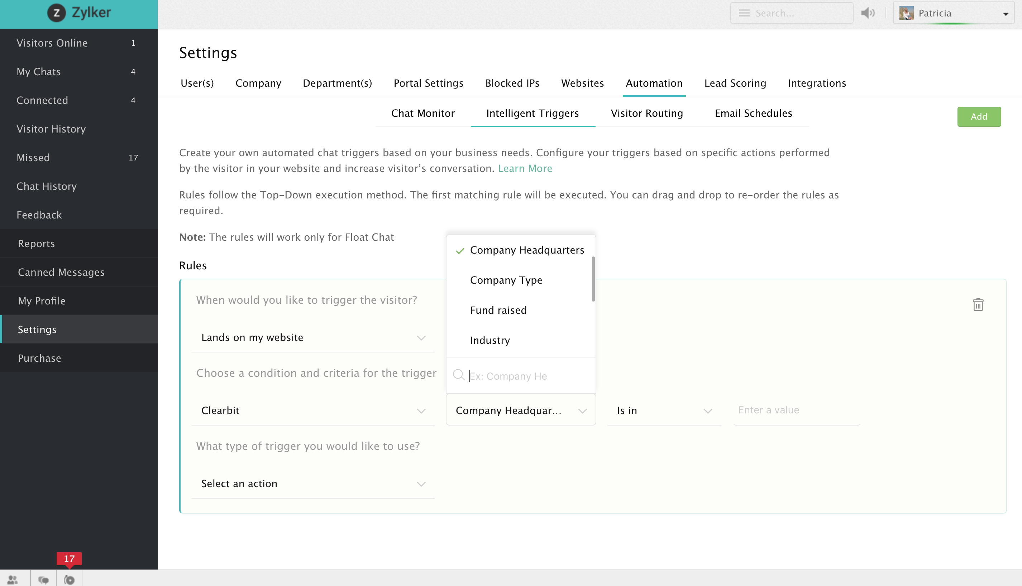
Task: Click the Enter a value field
Action: (x=796, y=410)
